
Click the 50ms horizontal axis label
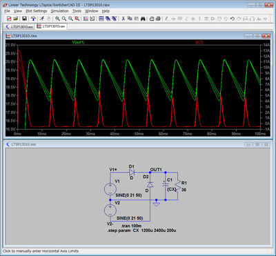pyautogui.click(x=139, y=134)
